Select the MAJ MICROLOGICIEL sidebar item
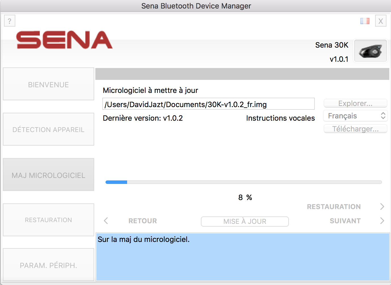Viewport: 391px width, 285px height. click(49, 175)
